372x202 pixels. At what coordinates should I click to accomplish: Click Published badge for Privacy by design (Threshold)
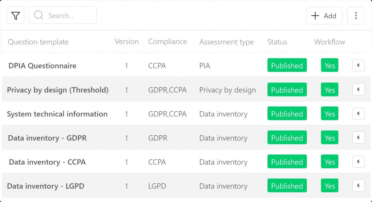287,90
